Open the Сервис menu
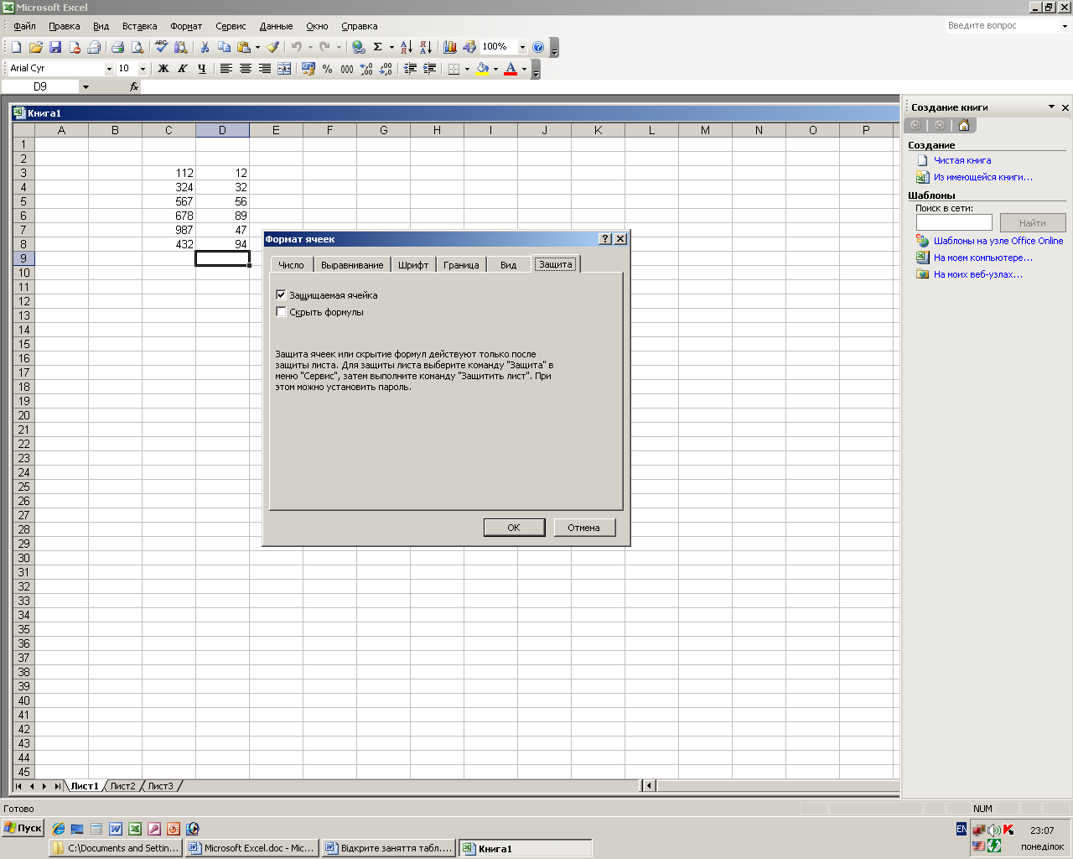 coord(231,26)
